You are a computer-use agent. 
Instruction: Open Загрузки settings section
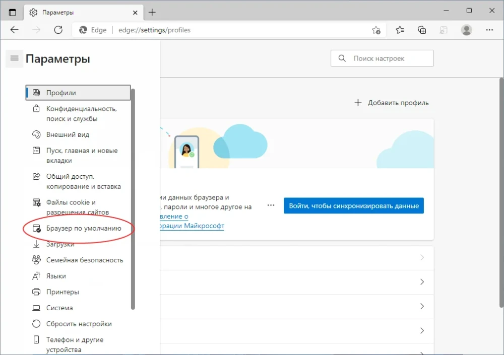click(x=60, y=244)
